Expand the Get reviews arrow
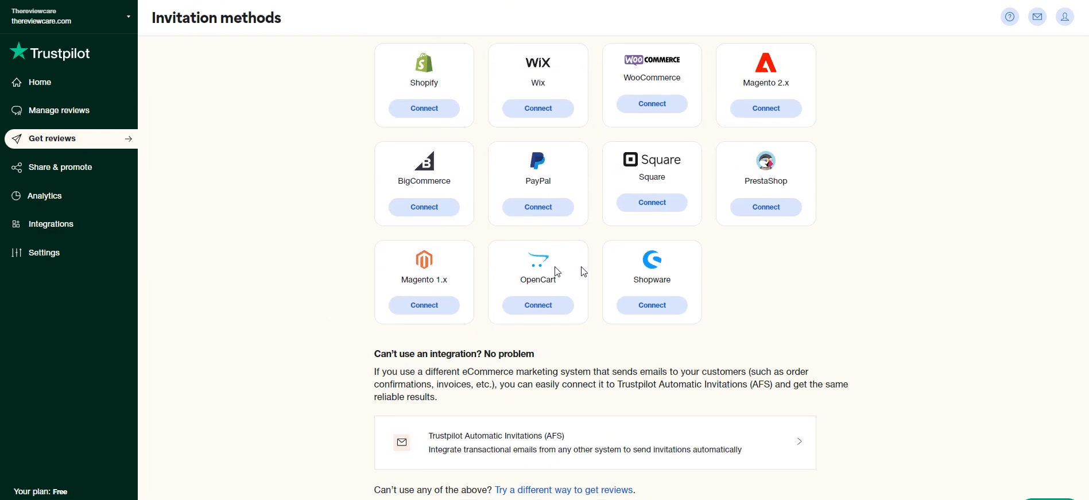Viewport: 1089px width, 500px height. coord(129,139)
